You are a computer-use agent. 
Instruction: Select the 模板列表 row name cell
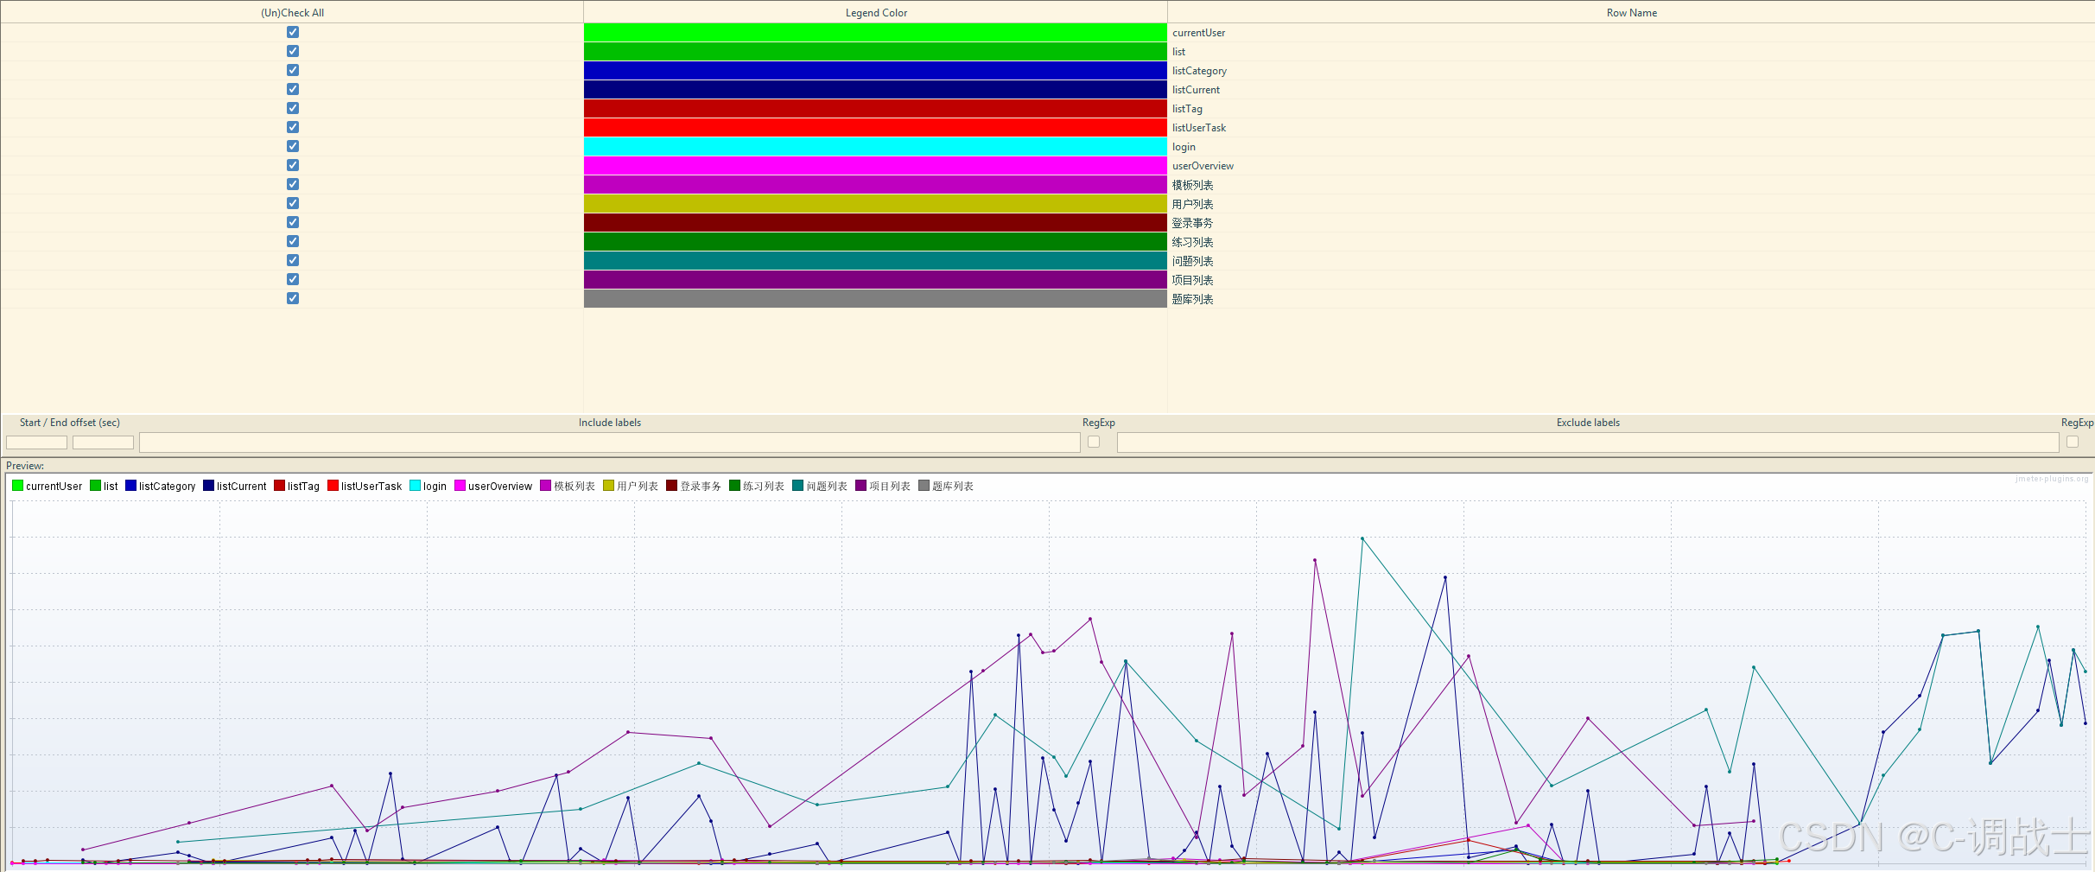point(1631,184)
